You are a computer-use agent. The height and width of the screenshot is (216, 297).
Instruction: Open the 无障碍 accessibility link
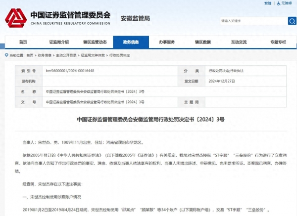click(286, 3)
